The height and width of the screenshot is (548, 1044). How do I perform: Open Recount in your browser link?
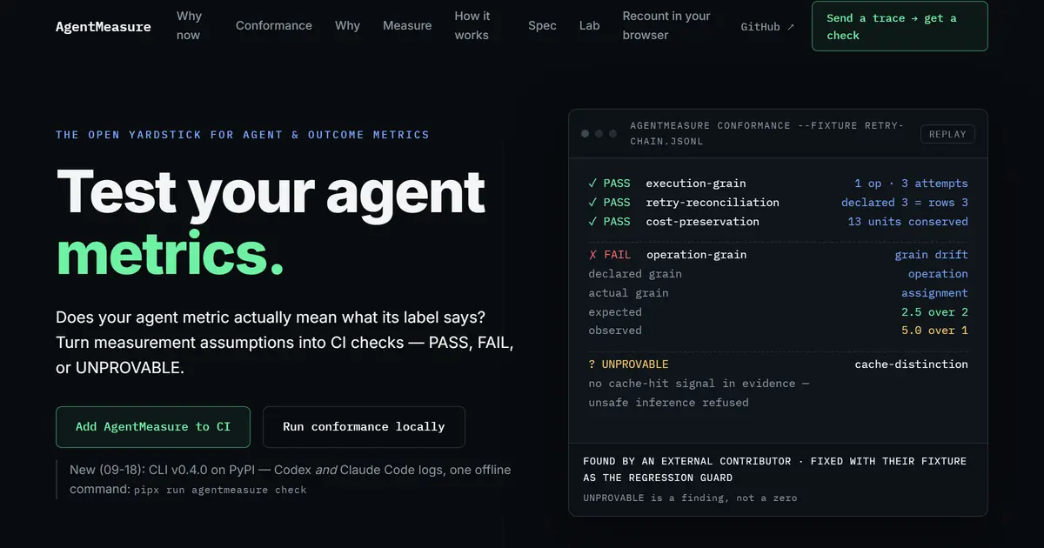pyautogui.click(x=667, y=26)
